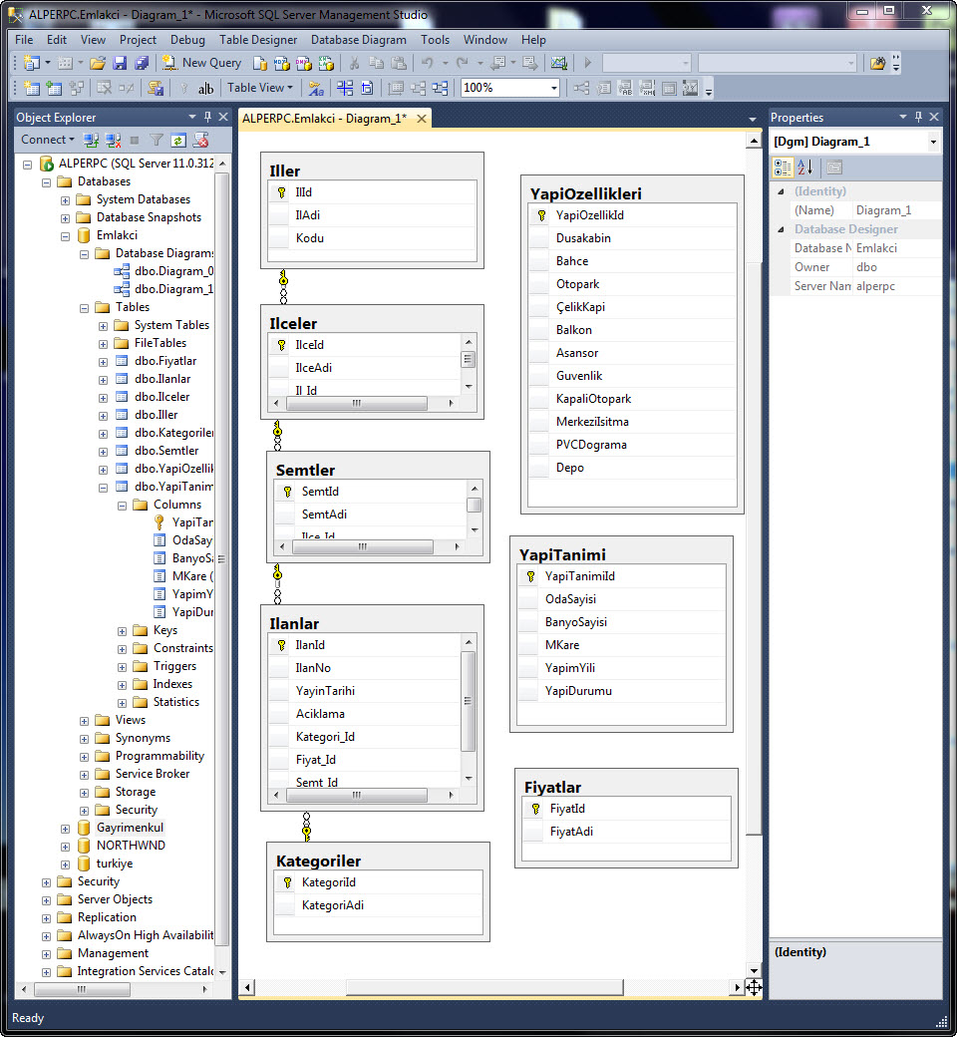Click Ilceler table horizontal scrollbar thumb
This screenshot has width=957, height=1037.
[x=356, y=403]
